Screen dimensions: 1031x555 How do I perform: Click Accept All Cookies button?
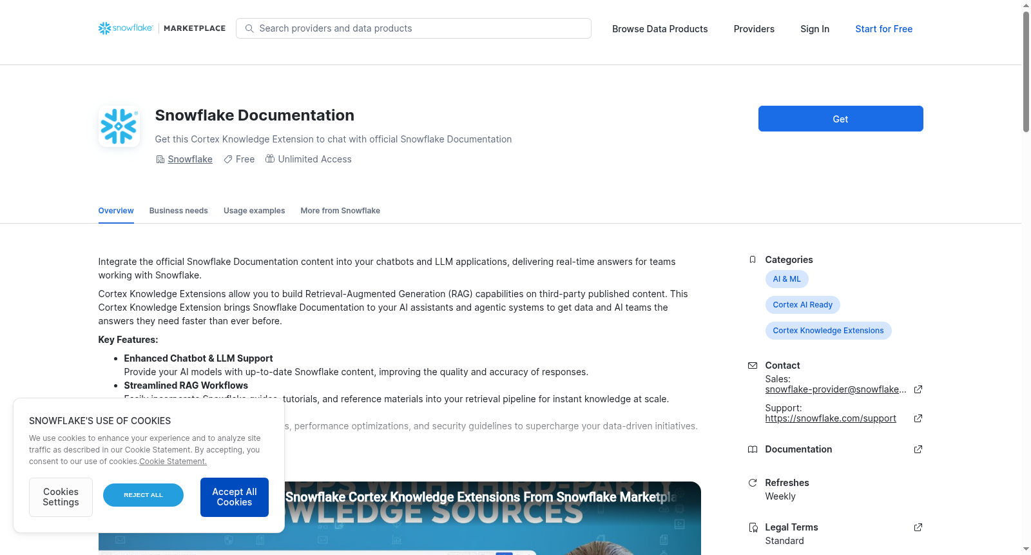point(235,497)
